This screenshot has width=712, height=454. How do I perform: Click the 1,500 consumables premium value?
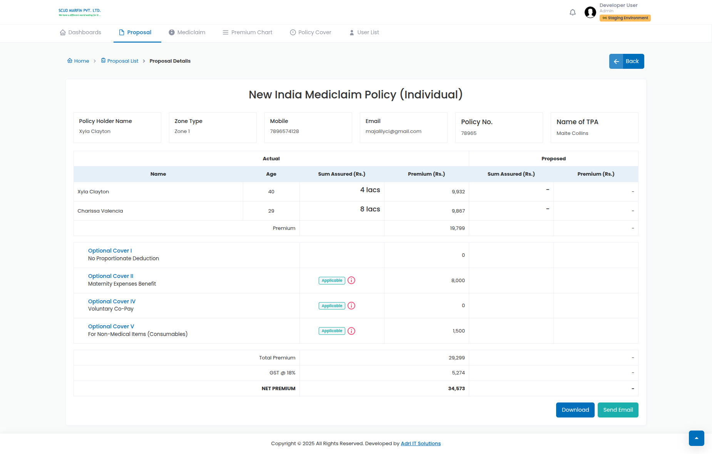[459, 331]
